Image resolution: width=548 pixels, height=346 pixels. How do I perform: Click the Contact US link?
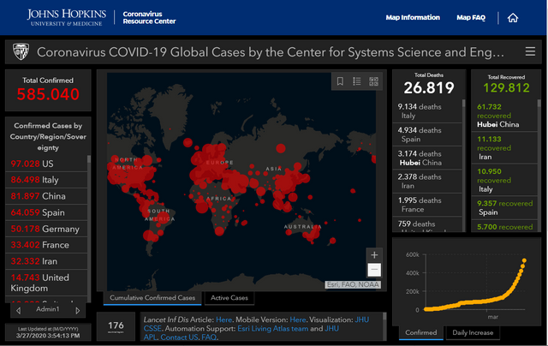tap(179, 337)
